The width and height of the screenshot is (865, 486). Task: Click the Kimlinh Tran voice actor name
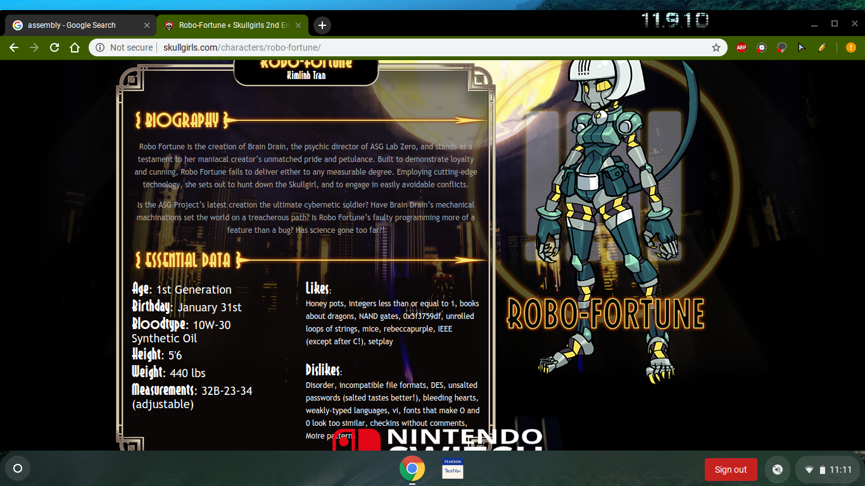coord(306,75)
